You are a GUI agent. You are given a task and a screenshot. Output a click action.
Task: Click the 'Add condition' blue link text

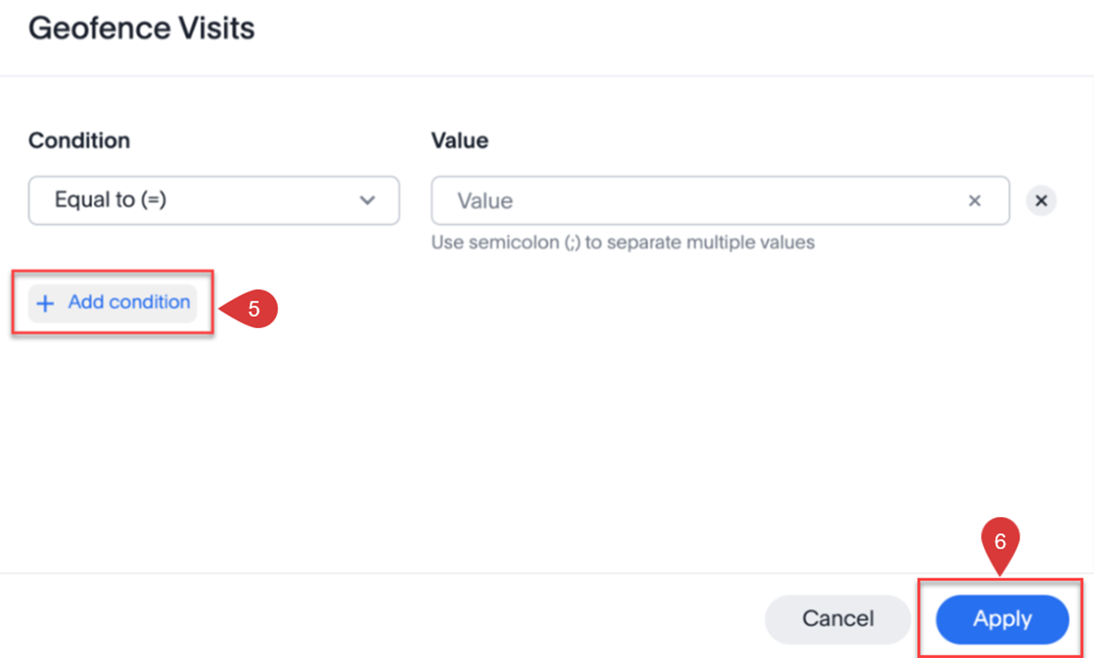pyautogui.click(x=129, y=302)
